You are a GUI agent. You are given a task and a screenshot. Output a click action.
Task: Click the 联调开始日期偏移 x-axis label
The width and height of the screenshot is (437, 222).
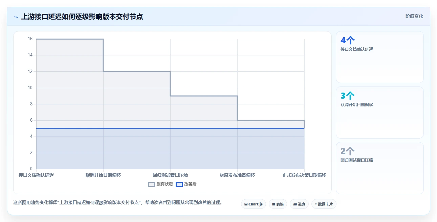tap(103, 175)
